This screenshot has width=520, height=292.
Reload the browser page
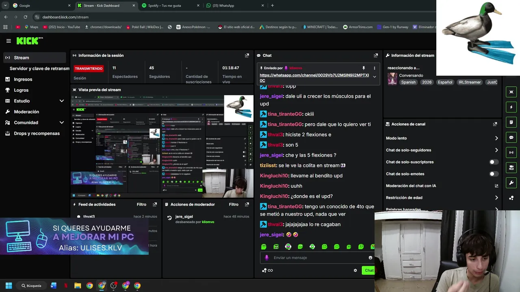coord(25,17)
